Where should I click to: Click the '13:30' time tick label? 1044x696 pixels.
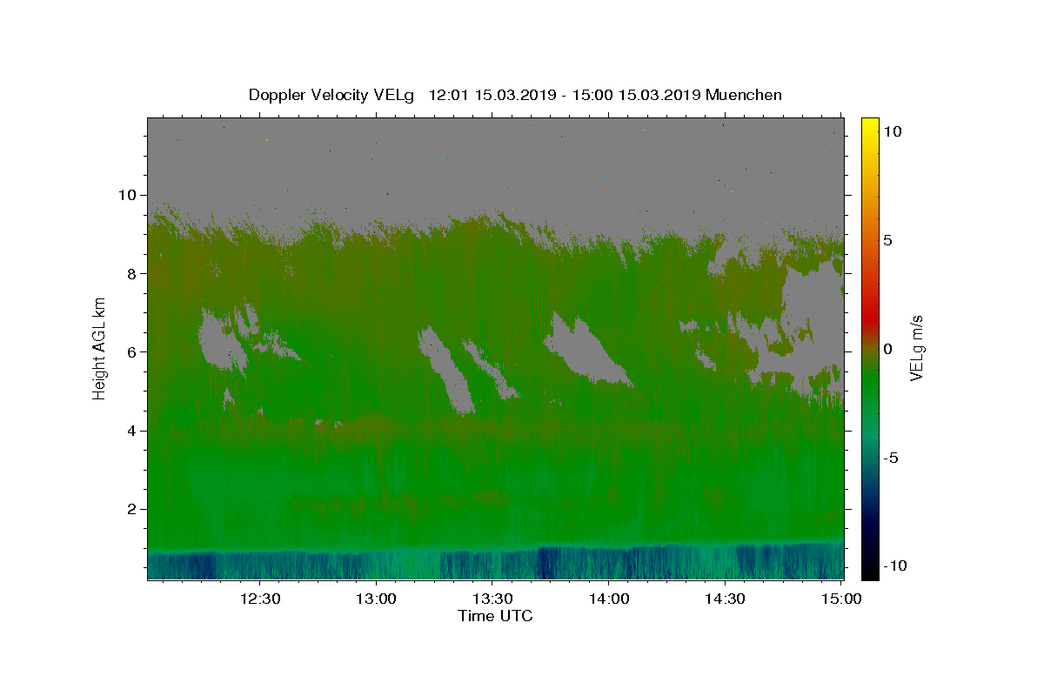pyautogui.click(x=492, y=599)
